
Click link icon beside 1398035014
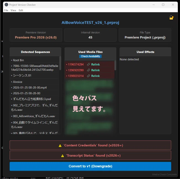pyautogui.click(x=88, y=76)
